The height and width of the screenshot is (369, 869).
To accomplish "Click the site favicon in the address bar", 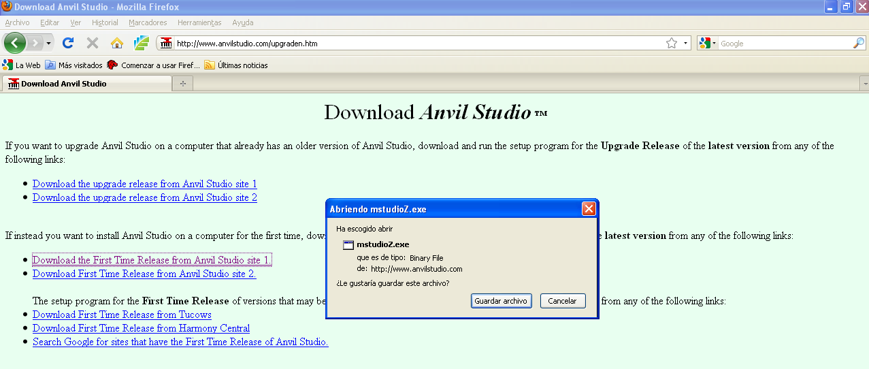I will pyautogui.click(x=166, y=43).
